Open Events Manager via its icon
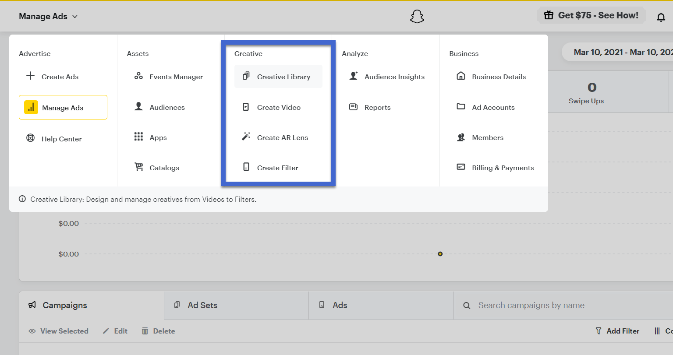The image size is (673, 355). pyautogui.click(x=138, y=76)
